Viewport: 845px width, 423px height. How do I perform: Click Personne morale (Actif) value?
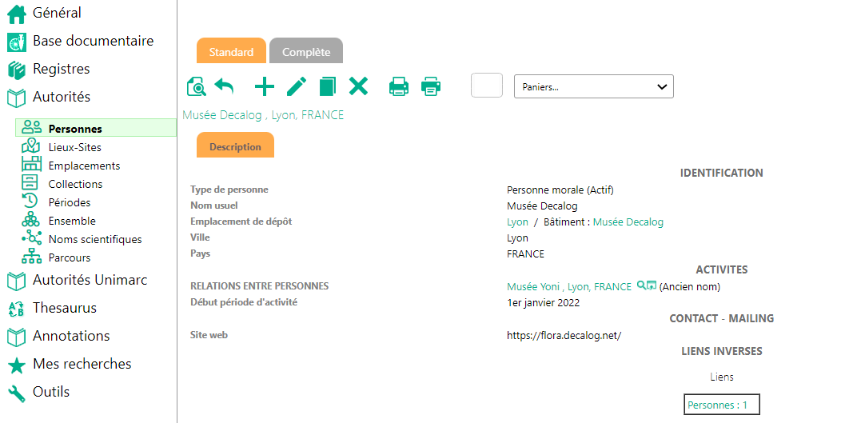[x=560, y=190]
